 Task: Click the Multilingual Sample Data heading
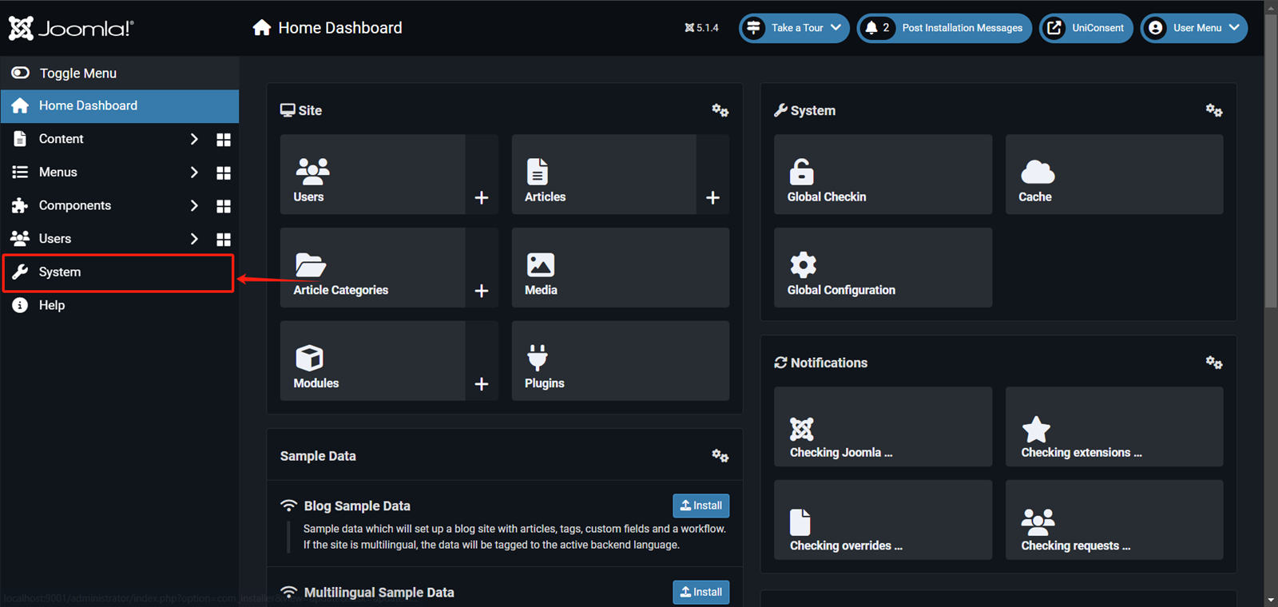(379, 592)
